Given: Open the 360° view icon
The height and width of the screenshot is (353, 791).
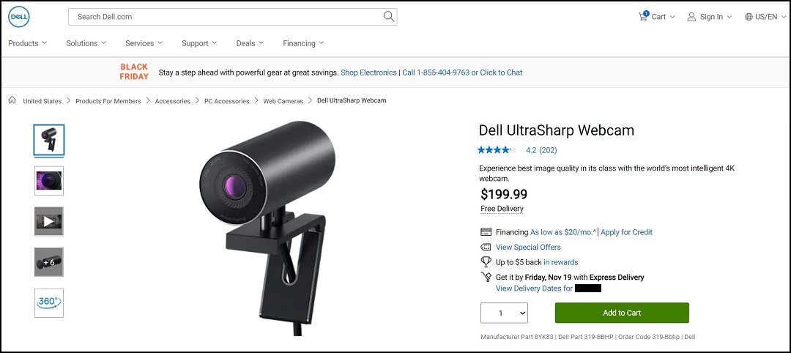Looking at the screenshot, I should 49,302.
